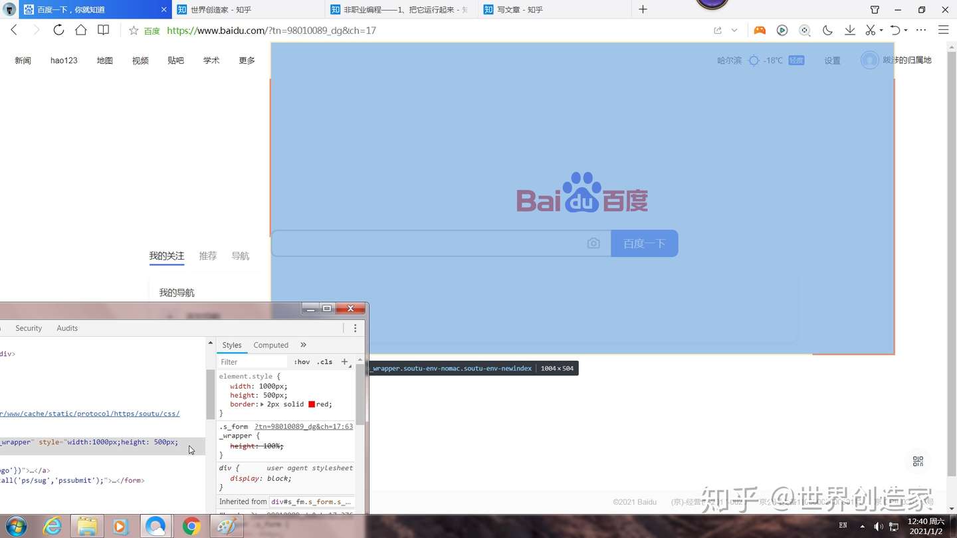Image resolution: width=957 pixels, height=538 pixels.
Task: Switch to the 非职业编程 tab
Action: pos(401,9)
